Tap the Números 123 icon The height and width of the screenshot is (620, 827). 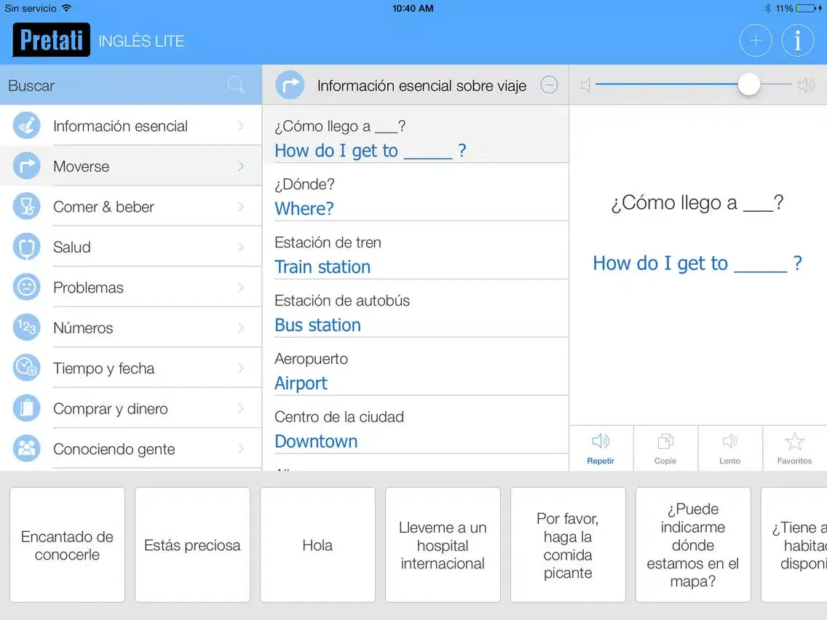26,327
